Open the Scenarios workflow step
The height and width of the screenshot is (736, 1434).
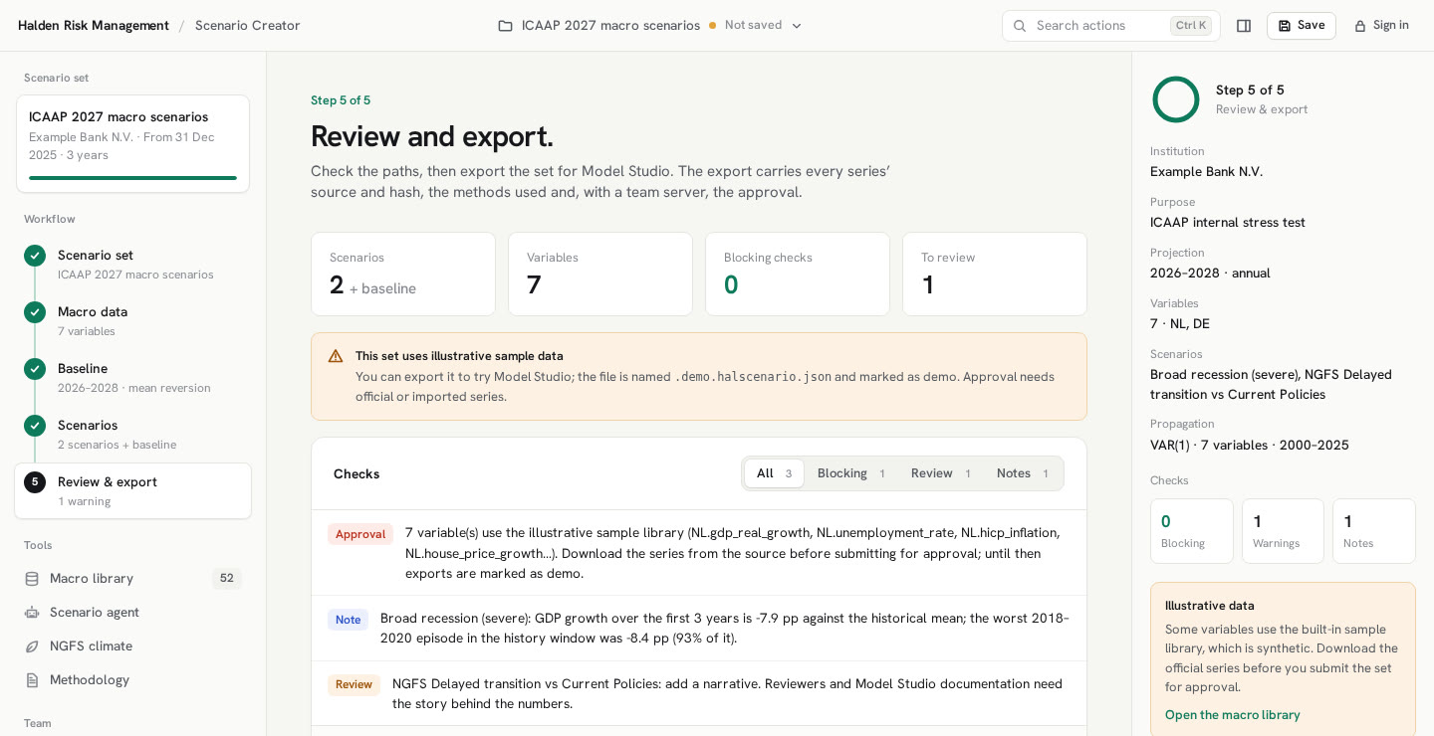(132, 435)
